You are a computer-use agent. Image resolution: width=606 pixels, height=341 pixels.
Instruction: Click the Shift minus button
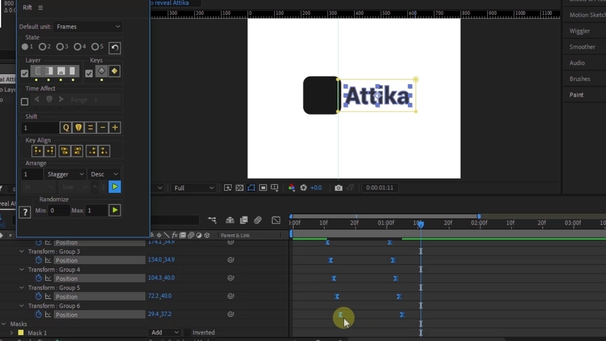103,127
